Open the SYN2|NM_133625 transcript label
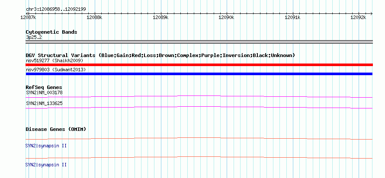Viewport: 385px width, 178px height. 44,103
